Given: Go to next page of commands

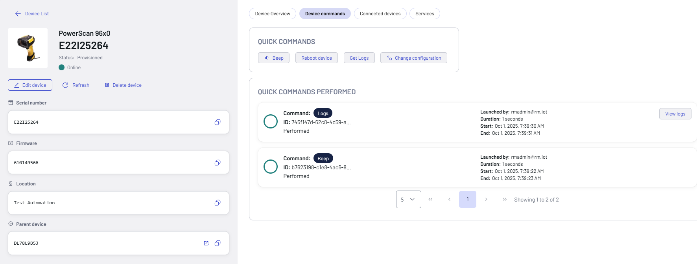Looking at the screenshot, I should point(486,200).
